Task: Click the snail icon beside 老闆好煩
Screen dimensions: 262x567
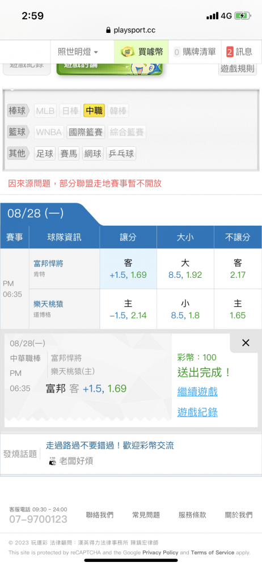Action: 53,462
